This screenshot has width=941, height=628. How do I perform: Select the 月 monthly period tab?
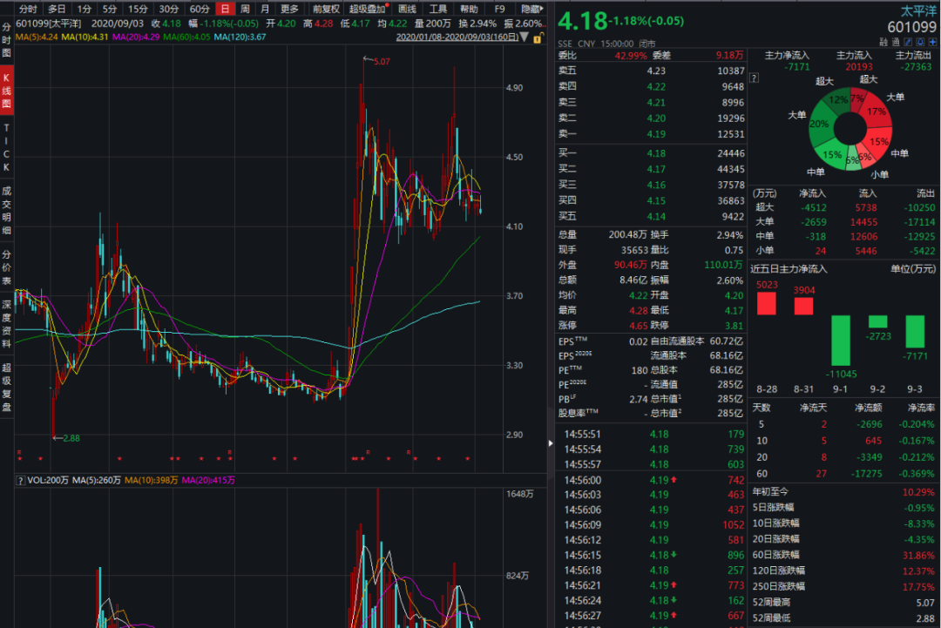click(x=265, y=9)
